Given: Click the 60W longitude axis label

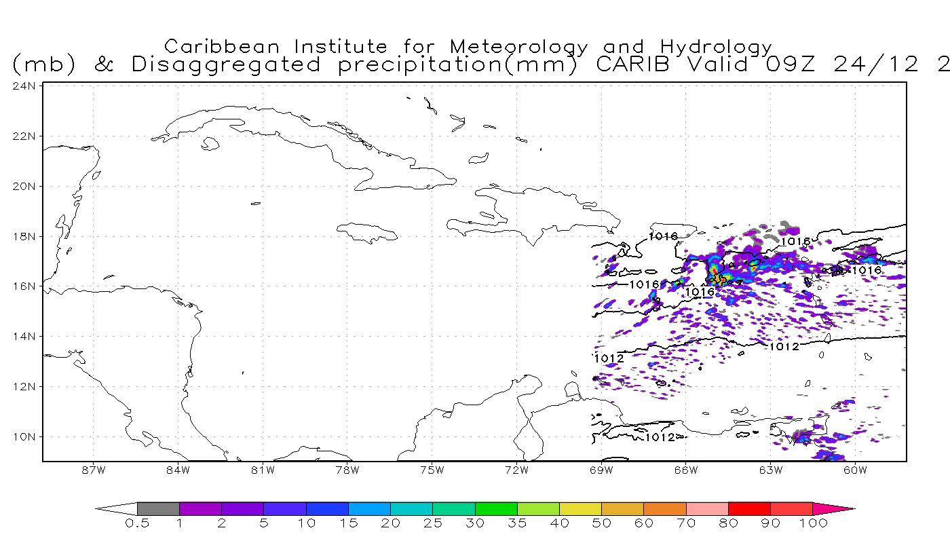Looking at the screenshot, I should point(855,470).
